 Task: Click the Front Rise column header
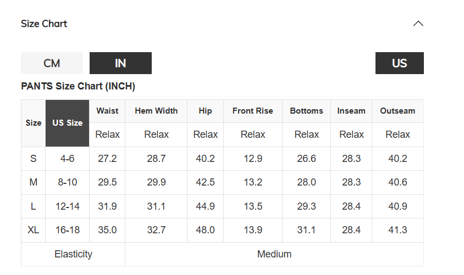click(x=253, y=111)
